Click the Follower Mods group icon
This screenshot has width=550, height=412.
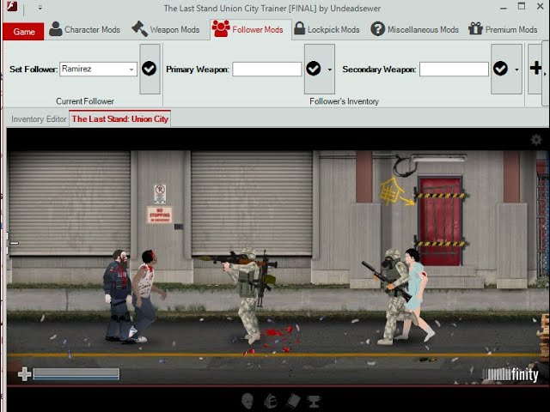pyautogui.click(x=221, y=28)
